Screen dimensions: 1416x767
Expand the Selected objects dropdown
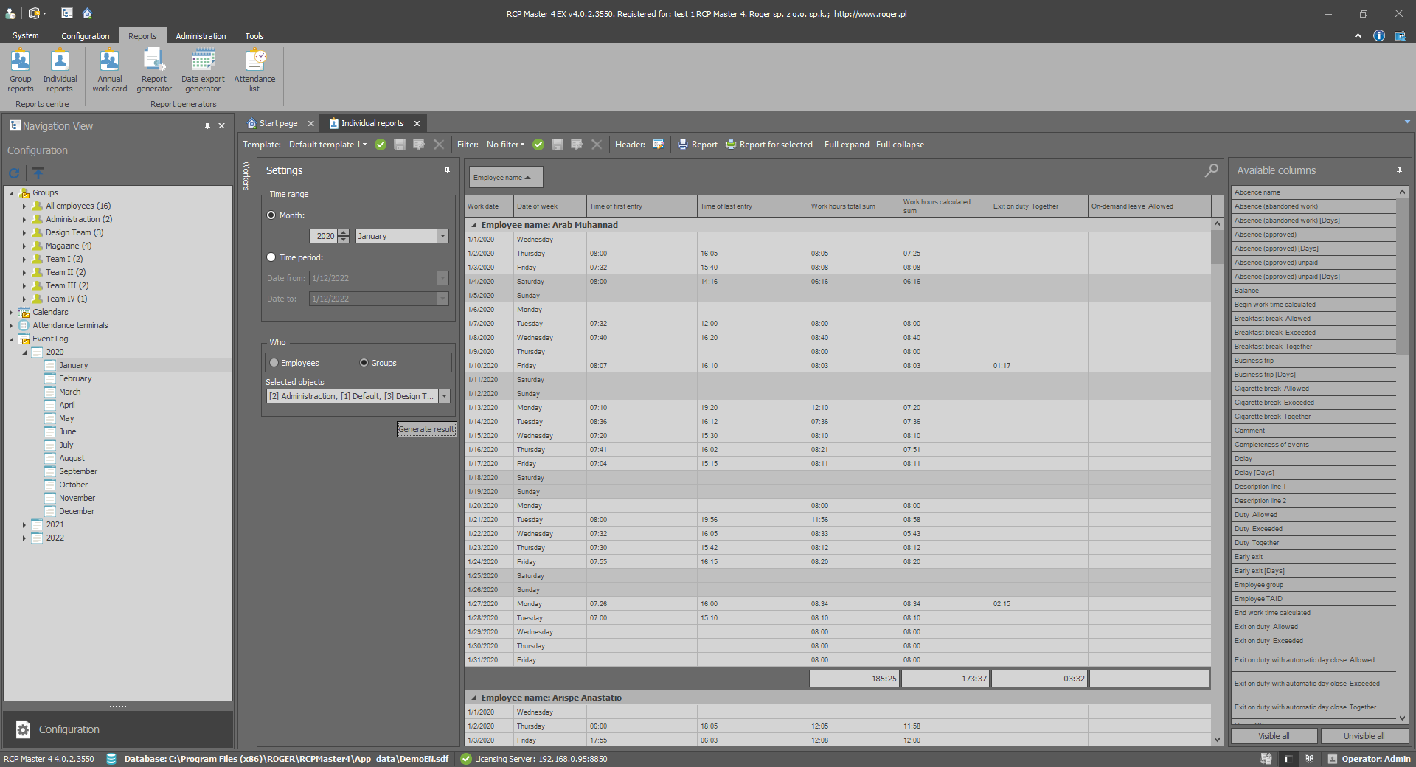tap(444, 396)
